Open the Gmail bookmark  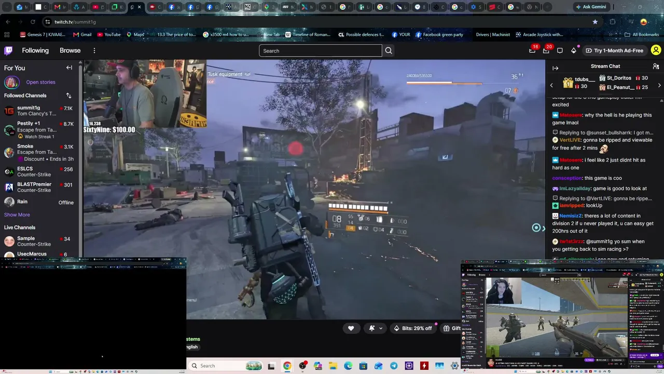[82, 35]
